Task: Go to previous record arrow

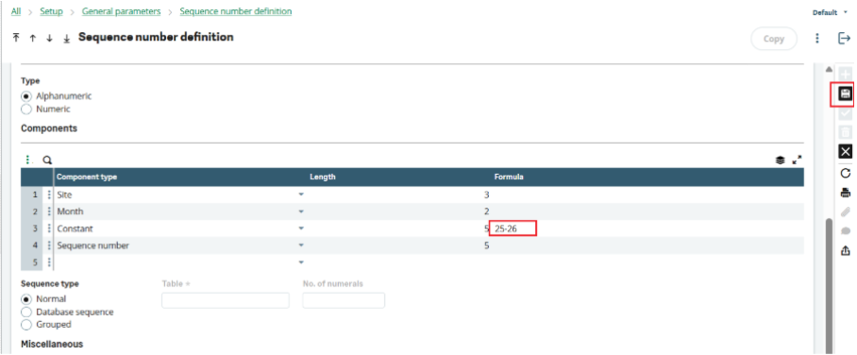Action: 33,39
